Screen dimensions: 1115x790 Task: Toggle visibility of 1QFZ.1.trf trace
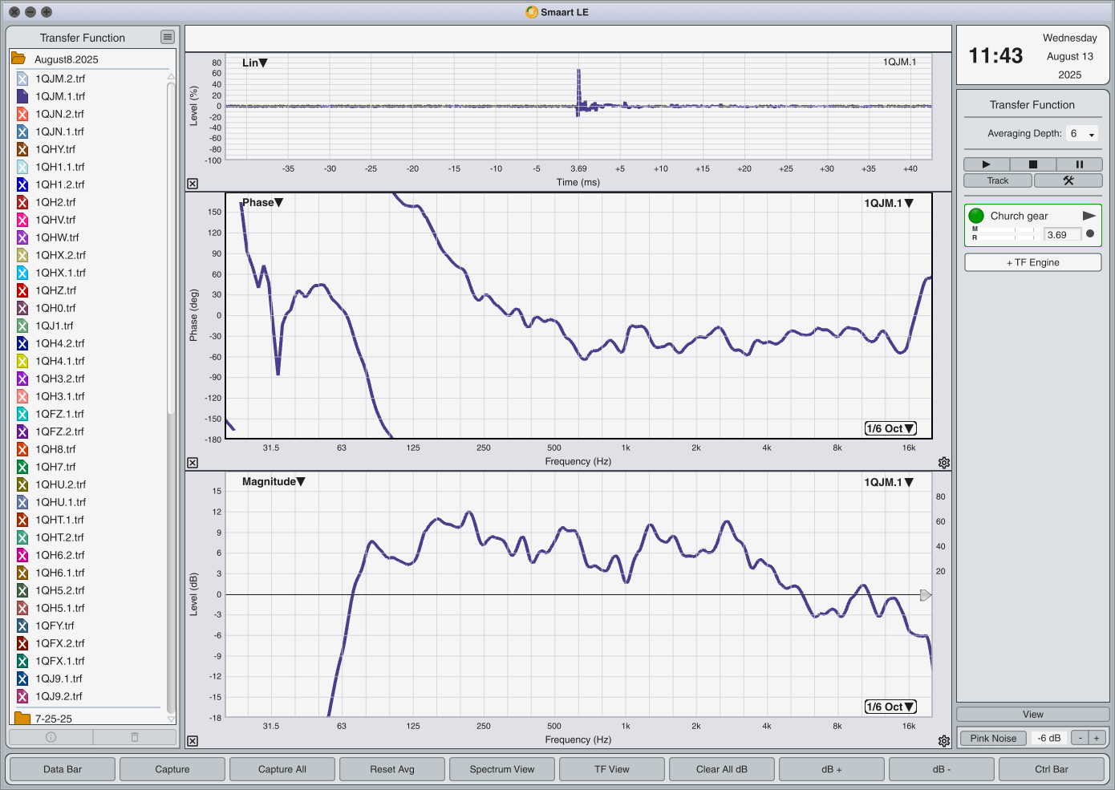point(22,414)
